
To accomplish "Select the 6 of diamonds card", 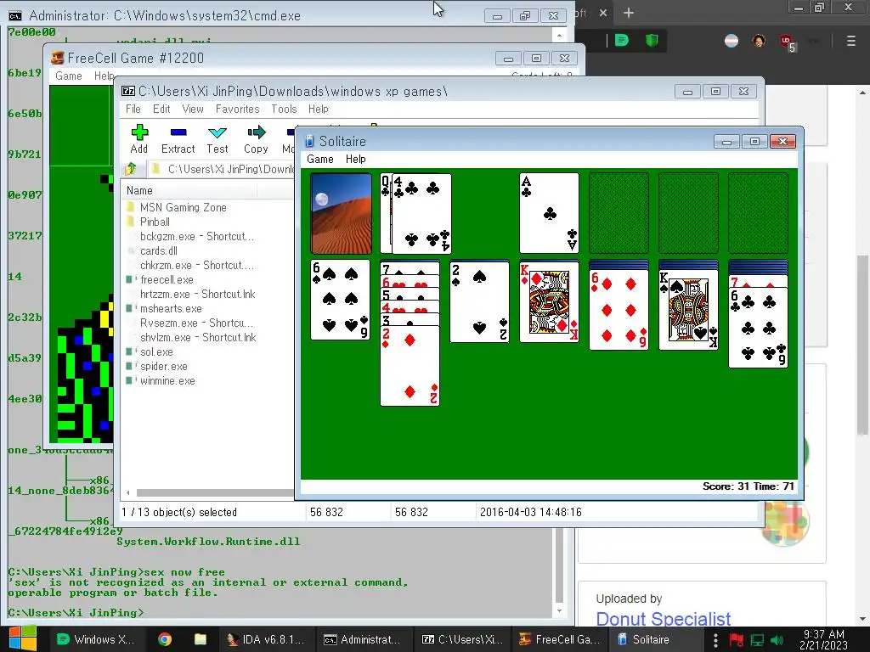I will pyautogui.click(x=619, y=309).
